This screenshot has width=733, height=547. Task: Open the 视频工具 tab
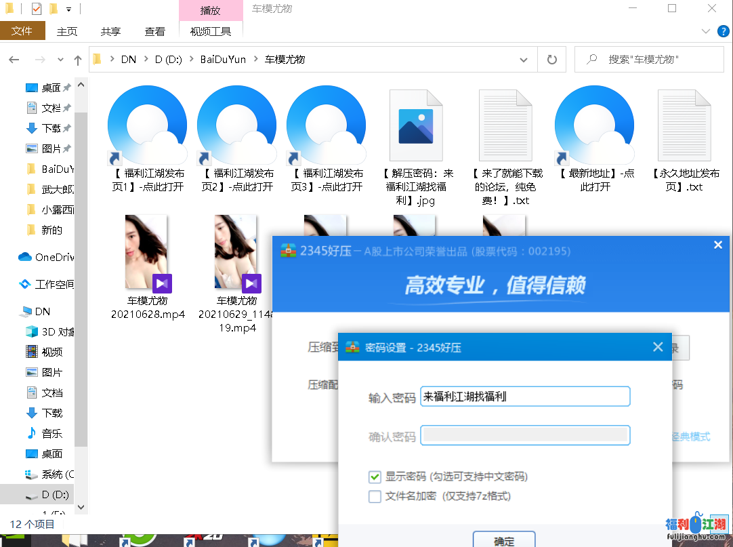click(211, 31)
